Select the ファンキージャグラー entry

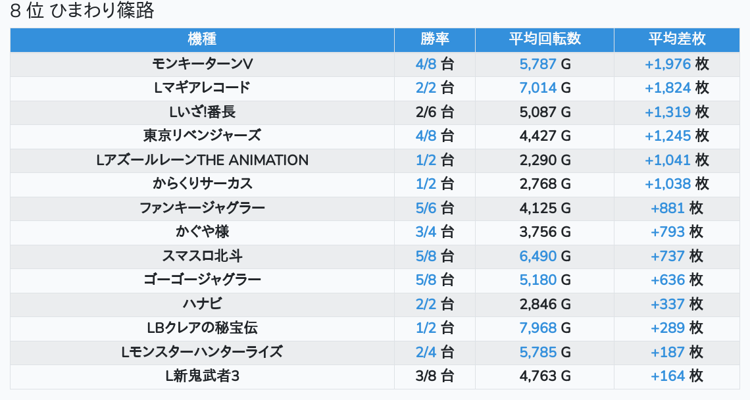point(202,208)
